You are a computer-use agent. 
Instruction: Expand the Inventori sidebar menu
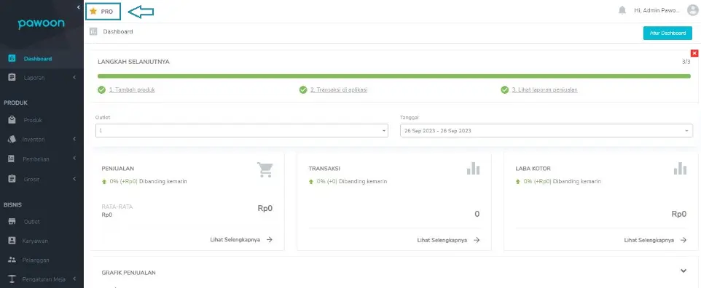point(42,140)
